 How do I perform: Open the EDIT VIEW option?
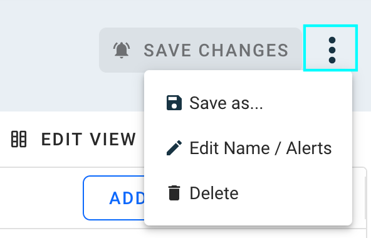click(73, 139)
